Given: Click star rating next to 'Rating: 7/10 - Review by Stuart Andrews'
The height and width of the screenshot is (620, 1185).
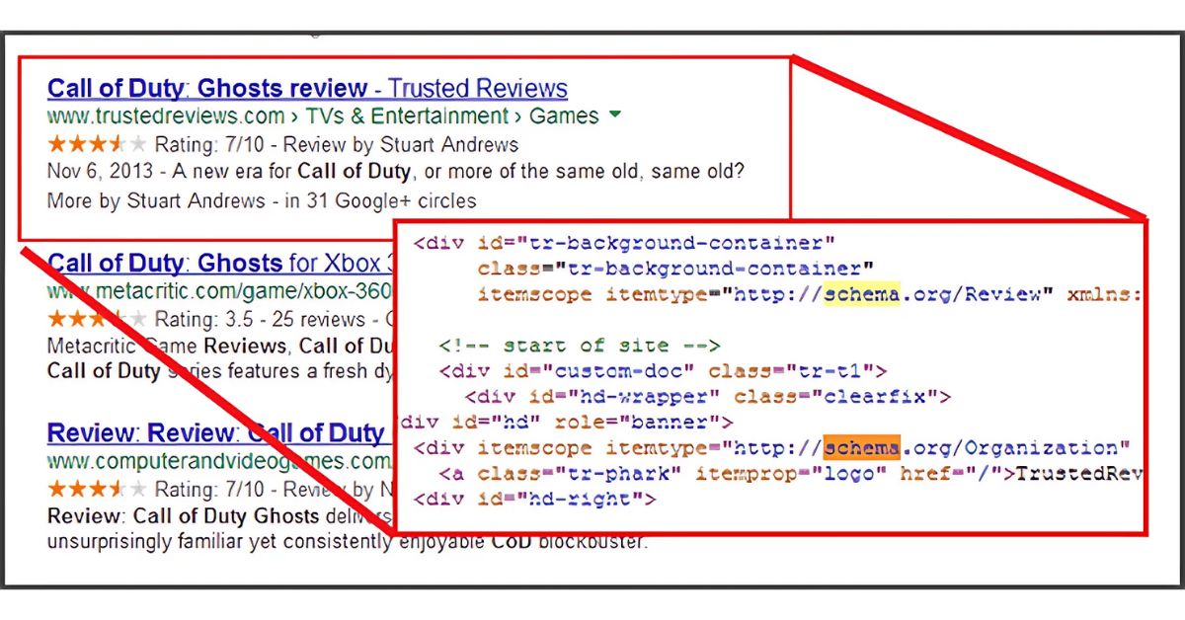Looking at the screenshot, I should [x=96, y=144].
